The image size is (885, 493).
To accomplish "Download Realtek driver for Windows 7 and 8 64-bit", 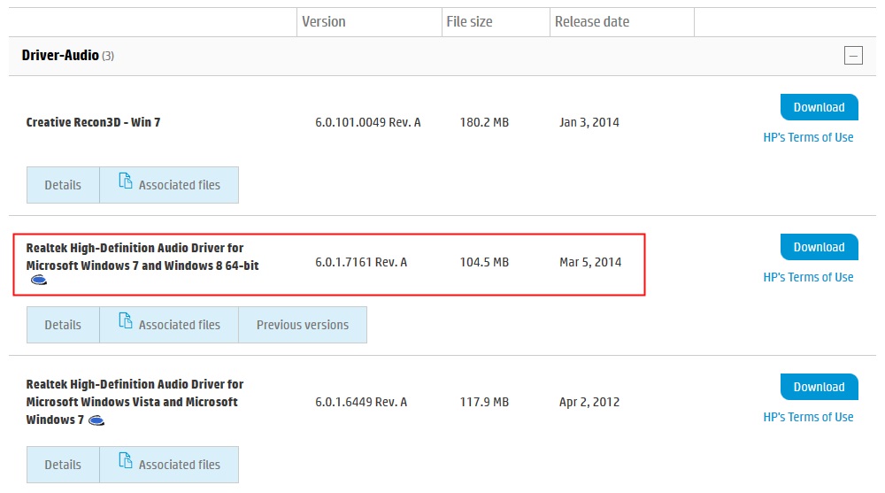I will pos(819,247).
